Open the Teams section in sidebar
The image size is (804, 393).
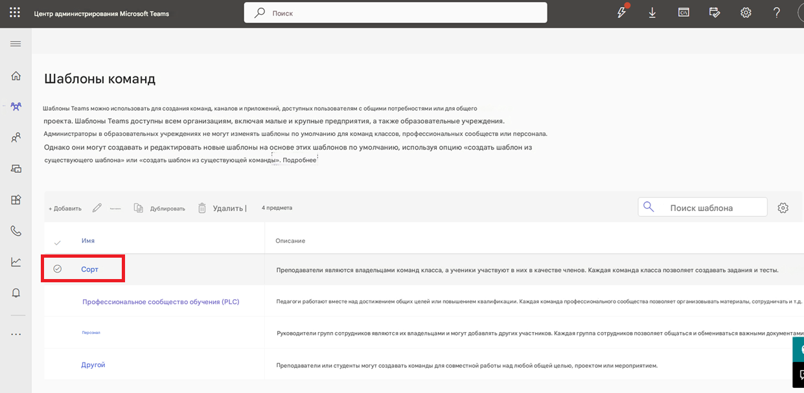pos(16,106)
